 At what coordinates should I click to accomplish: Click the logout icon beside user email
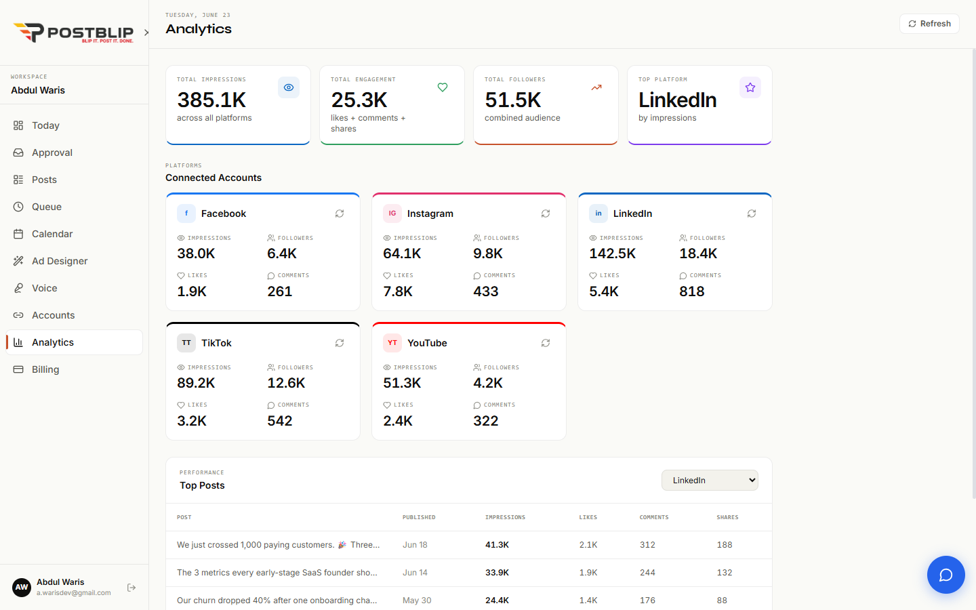click(131, 588)
